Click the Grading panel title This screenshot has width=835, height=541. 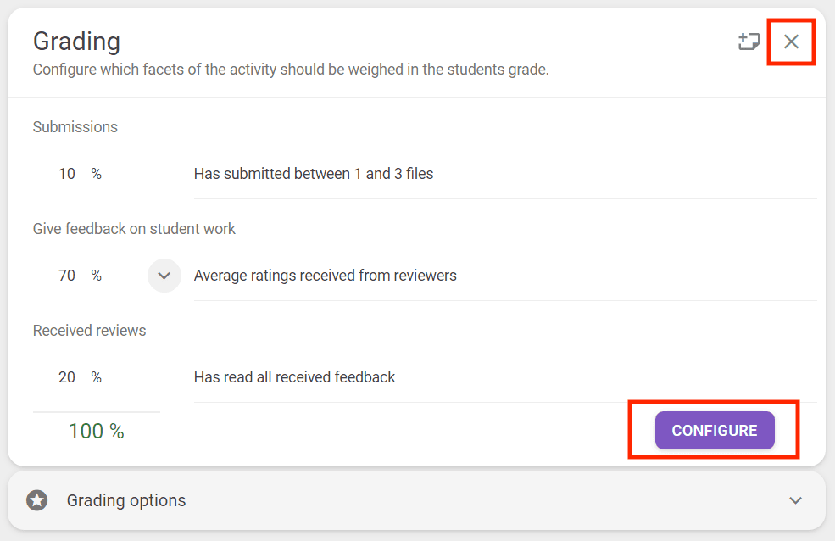click(76, 41)
